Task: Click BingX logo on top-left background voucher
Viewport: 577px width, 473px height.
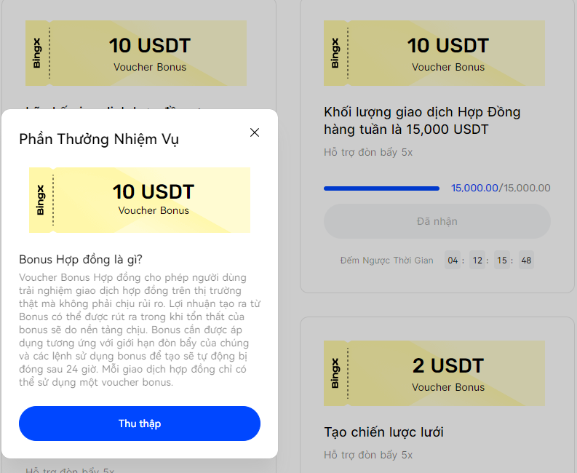Action: (37, 54)
